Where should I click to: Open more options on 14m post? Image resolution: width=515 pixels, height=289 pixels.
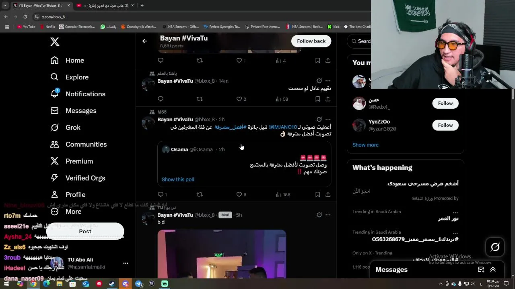pyautogui.click(x=328, y=81)
